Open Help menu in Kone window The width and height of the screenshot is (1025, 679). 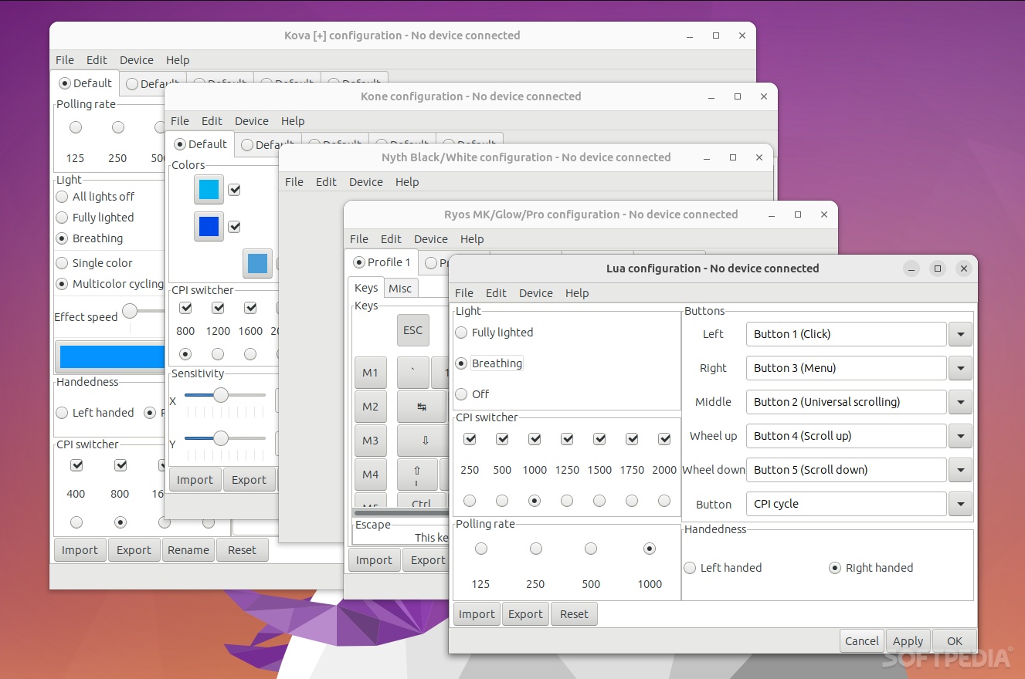click(x=293, y=121)
